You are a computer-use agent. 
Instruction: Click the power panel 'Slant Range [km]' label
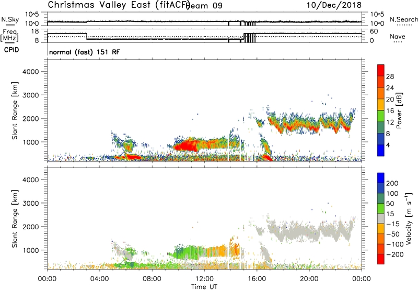tap(15, 110)
